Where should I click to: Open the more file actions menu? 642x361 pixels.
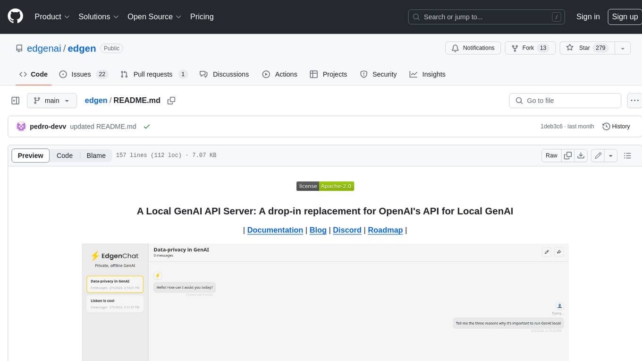click(634, 101)
